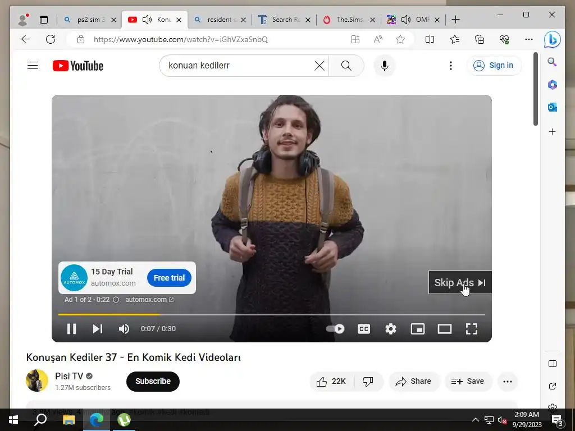Open Bing Copilot sidebar button
The width and height of the screenshot is (575, 431).
coord(553,39)
